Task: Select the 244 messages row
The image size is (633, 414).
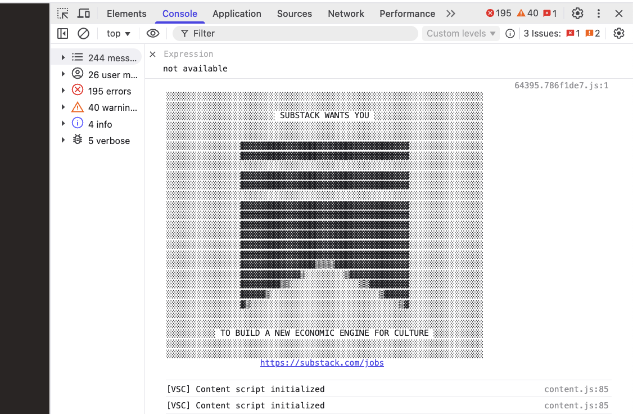Action: pyautogui.click(x=96, y=57)
